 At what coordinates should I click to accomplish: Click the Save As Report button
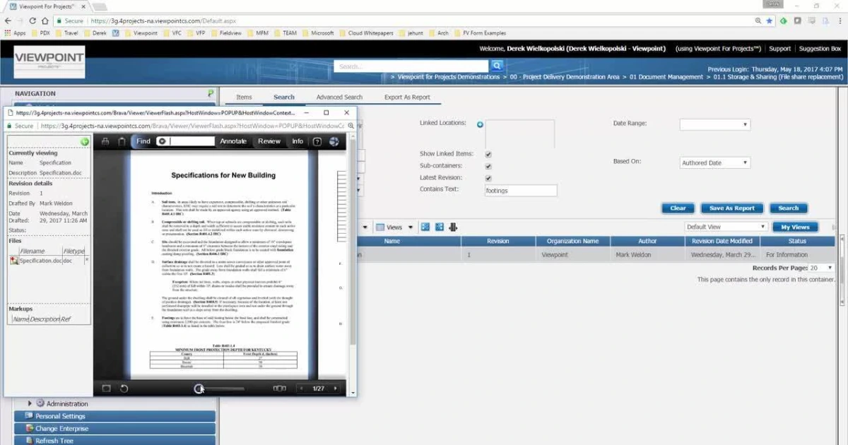point(731,208)
